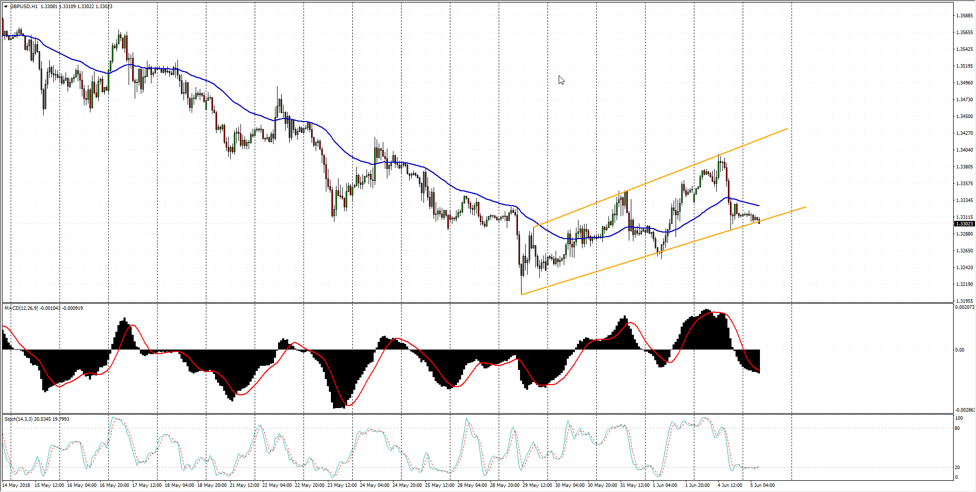Click the 5 Jun 04:00 time label
The width and height of the screenshot is (976, 492).
coord(762,485)
